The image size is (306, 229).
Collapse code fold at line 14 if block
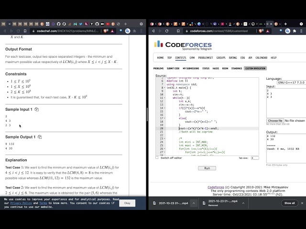[x=164, y=108]
